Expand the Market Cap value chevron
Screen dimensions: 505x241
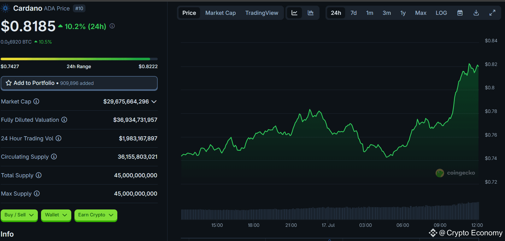click(154, 102)
